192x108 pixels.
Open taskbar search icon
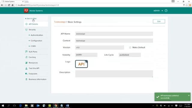[9, 106]
